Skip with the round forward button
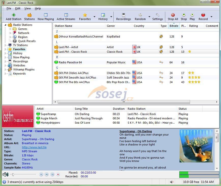 [x=47, y=175]
